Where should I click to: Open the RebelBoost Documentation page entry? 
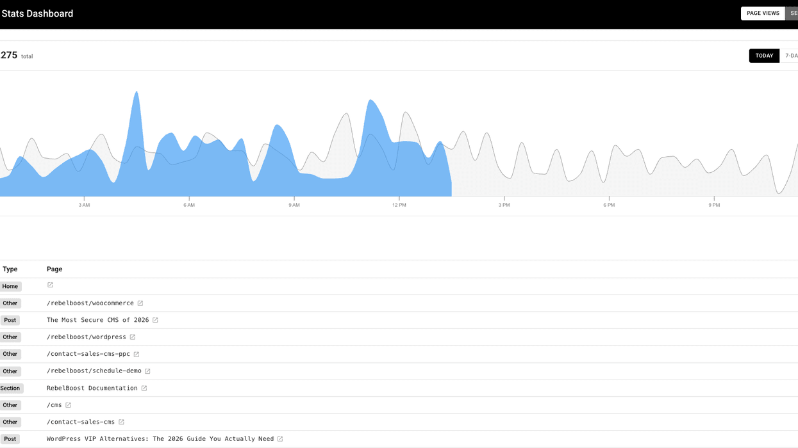92,388
